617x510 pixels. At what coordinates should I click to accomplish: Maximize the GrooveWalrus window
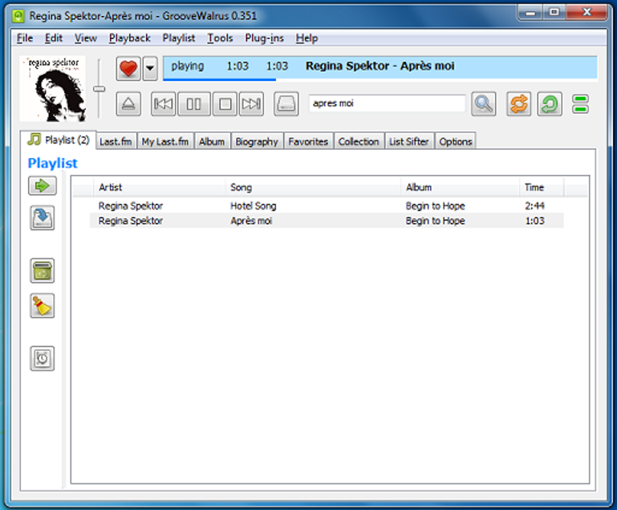pyautogui.click(x=554, y=13)
